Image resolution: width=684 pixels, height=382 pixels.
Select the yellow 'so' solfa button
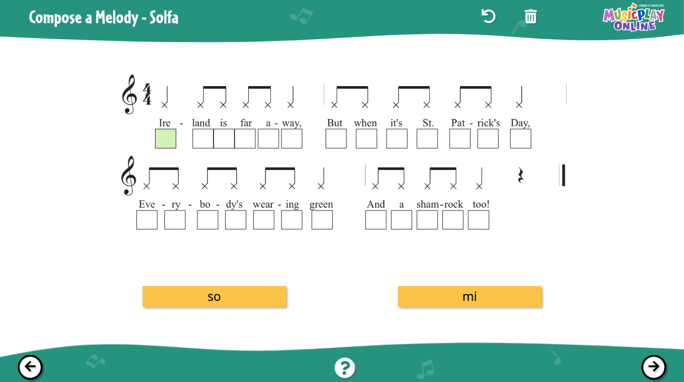[x=214, y=296]
